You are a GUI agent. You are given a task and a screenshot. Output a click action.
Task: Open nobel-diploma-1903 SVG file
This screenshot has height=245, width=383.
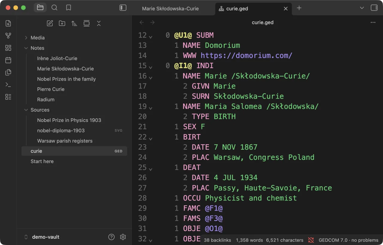click(61, 131)
